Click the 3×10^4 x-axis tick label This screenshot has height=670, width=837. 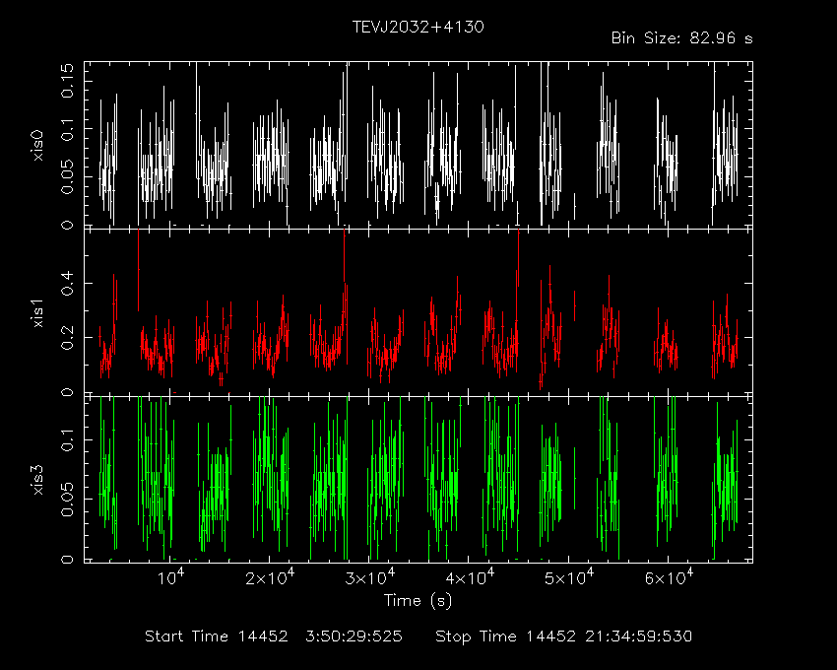(370, 577)
